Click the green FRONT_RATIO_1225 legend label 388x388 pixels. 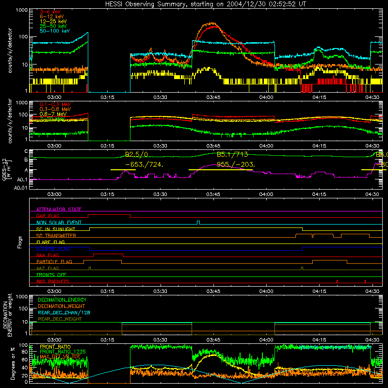coord(63,352)
